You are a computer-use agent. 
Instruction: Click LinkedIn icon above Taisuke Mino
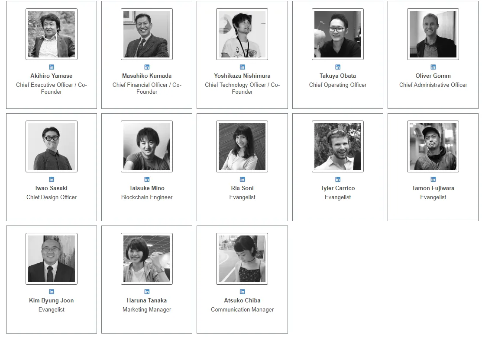tap(147, 179)
